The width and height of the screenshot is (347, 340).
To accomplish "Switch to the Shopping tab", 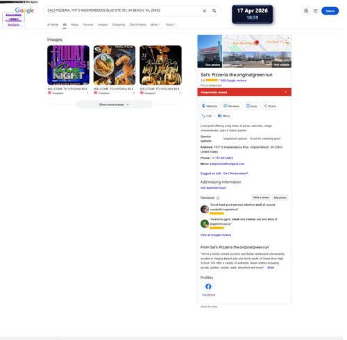I will point(119,24).
